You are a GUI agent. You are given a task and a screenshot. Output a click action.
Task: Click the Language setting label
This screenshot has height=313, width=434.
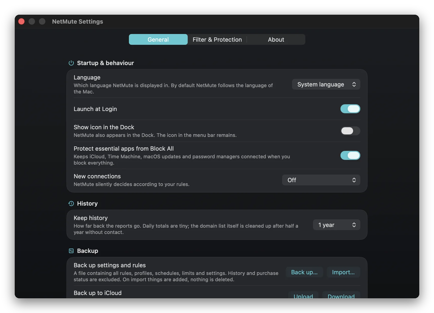click(87, 77)
